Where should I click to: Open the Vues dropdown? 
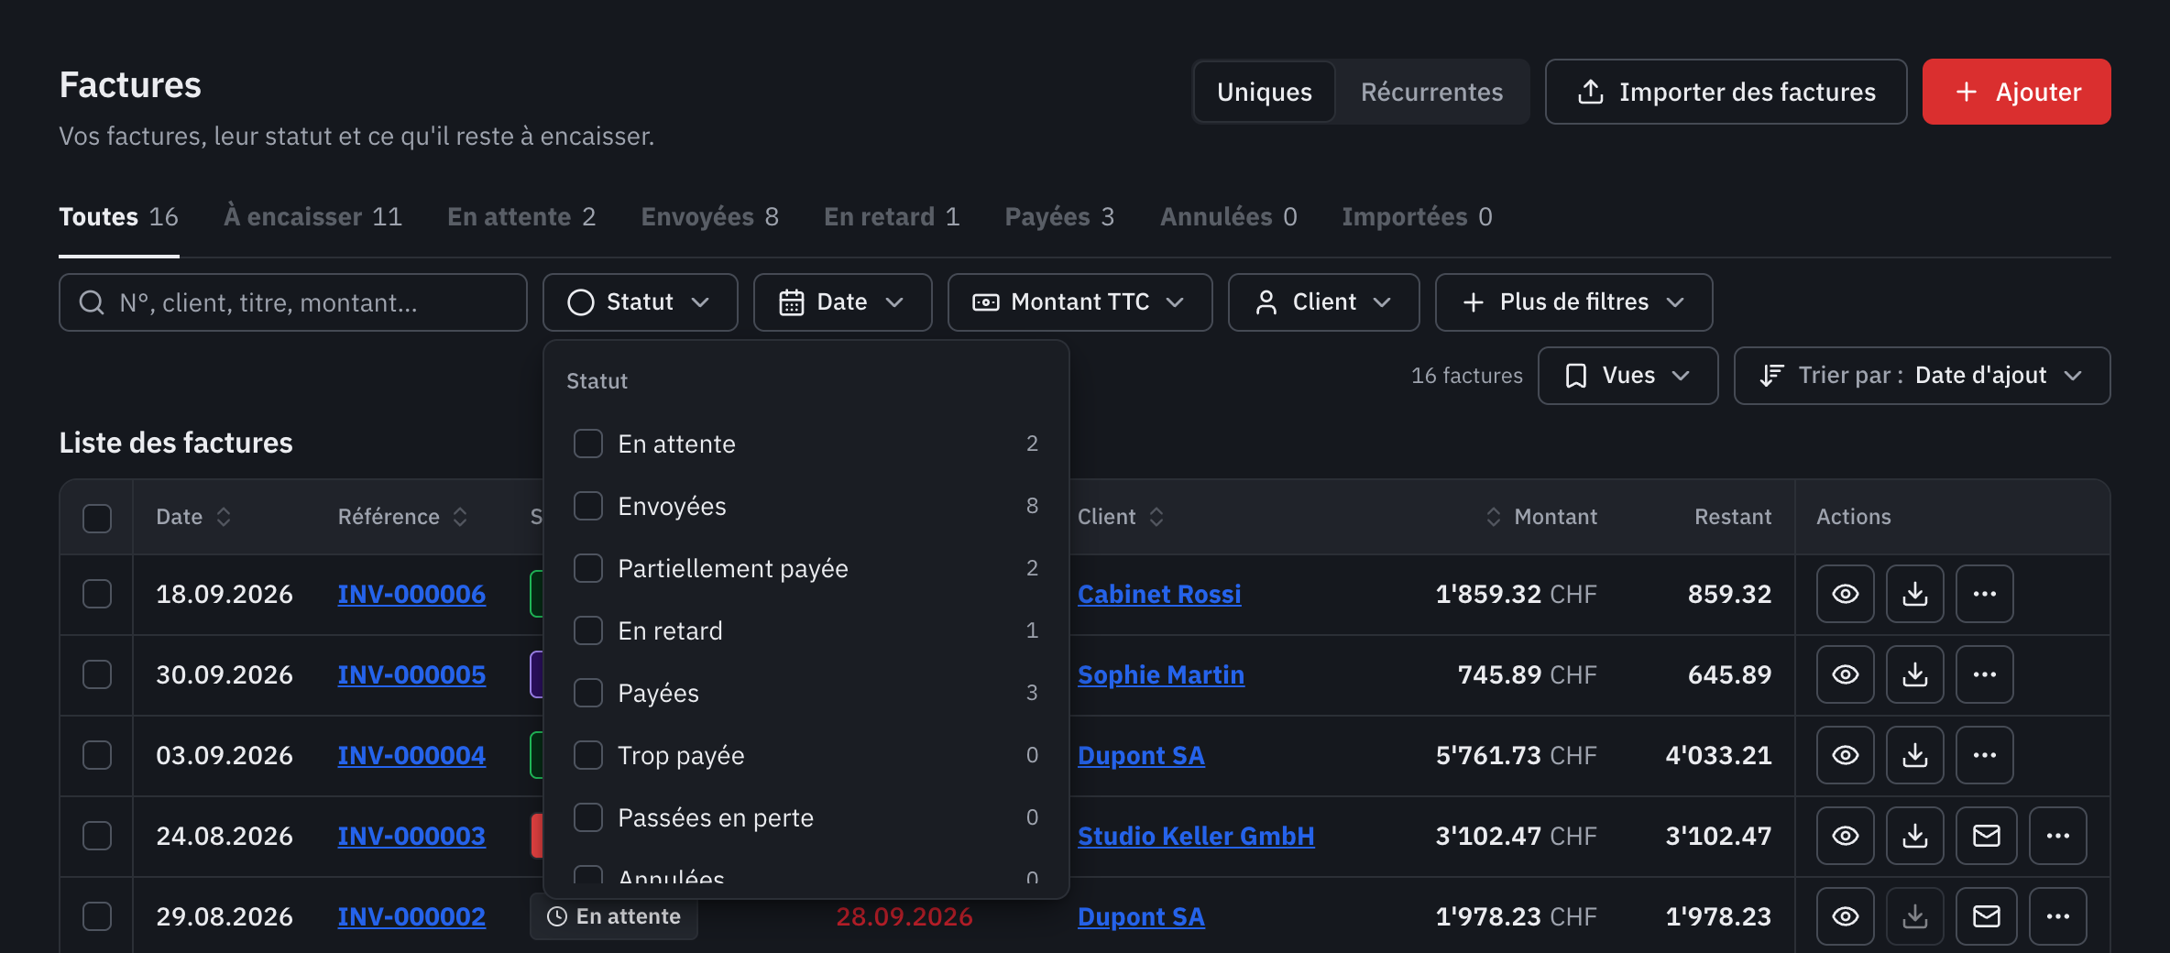click(x=1627, y=376)
